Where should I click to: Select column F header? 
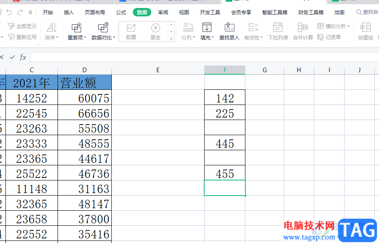pos(225,70)
